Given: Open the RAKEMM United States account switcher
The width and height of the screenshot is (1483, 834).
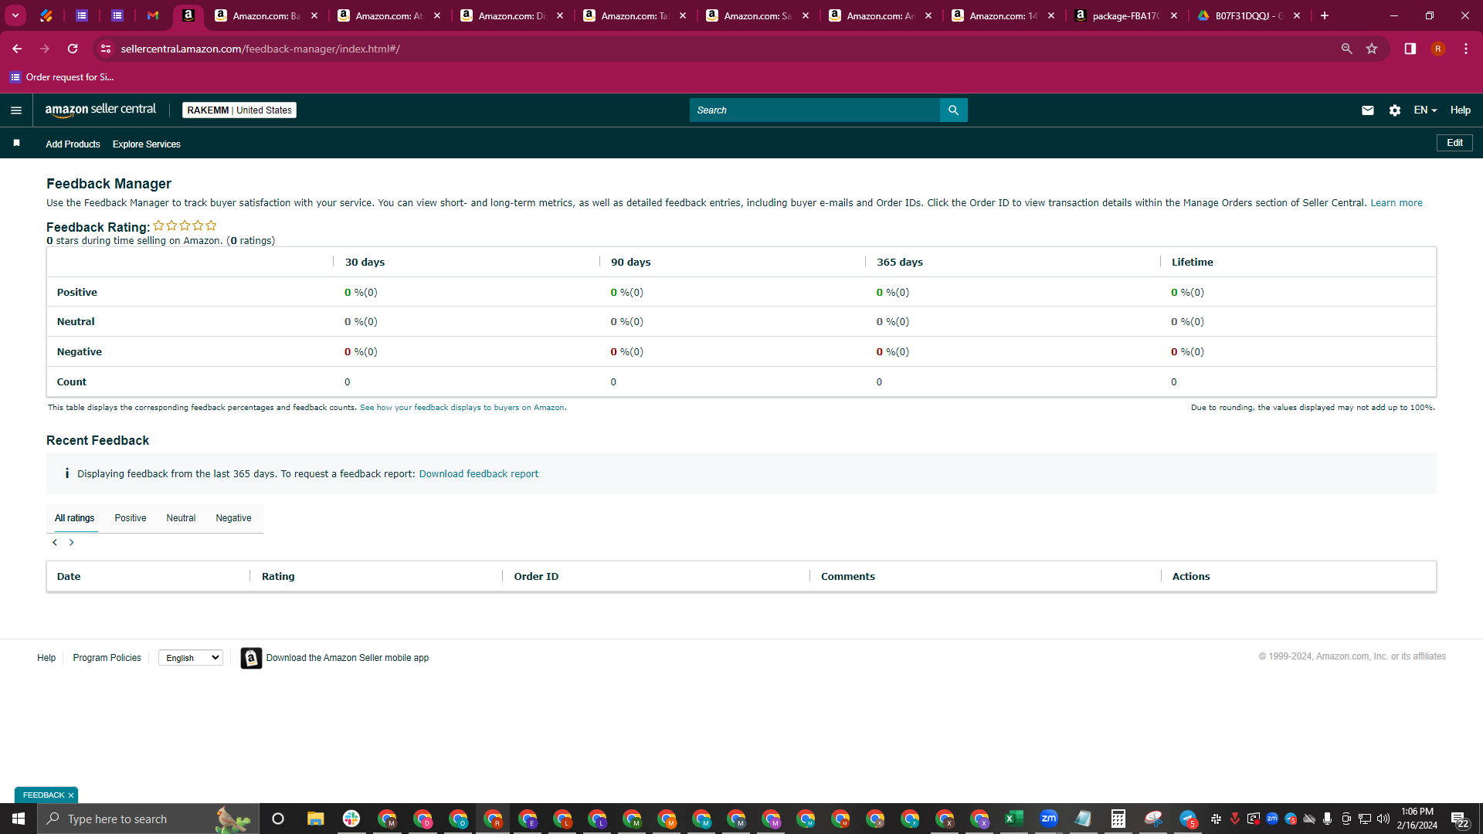Looking at the screenshot, I should coord(239,110).
